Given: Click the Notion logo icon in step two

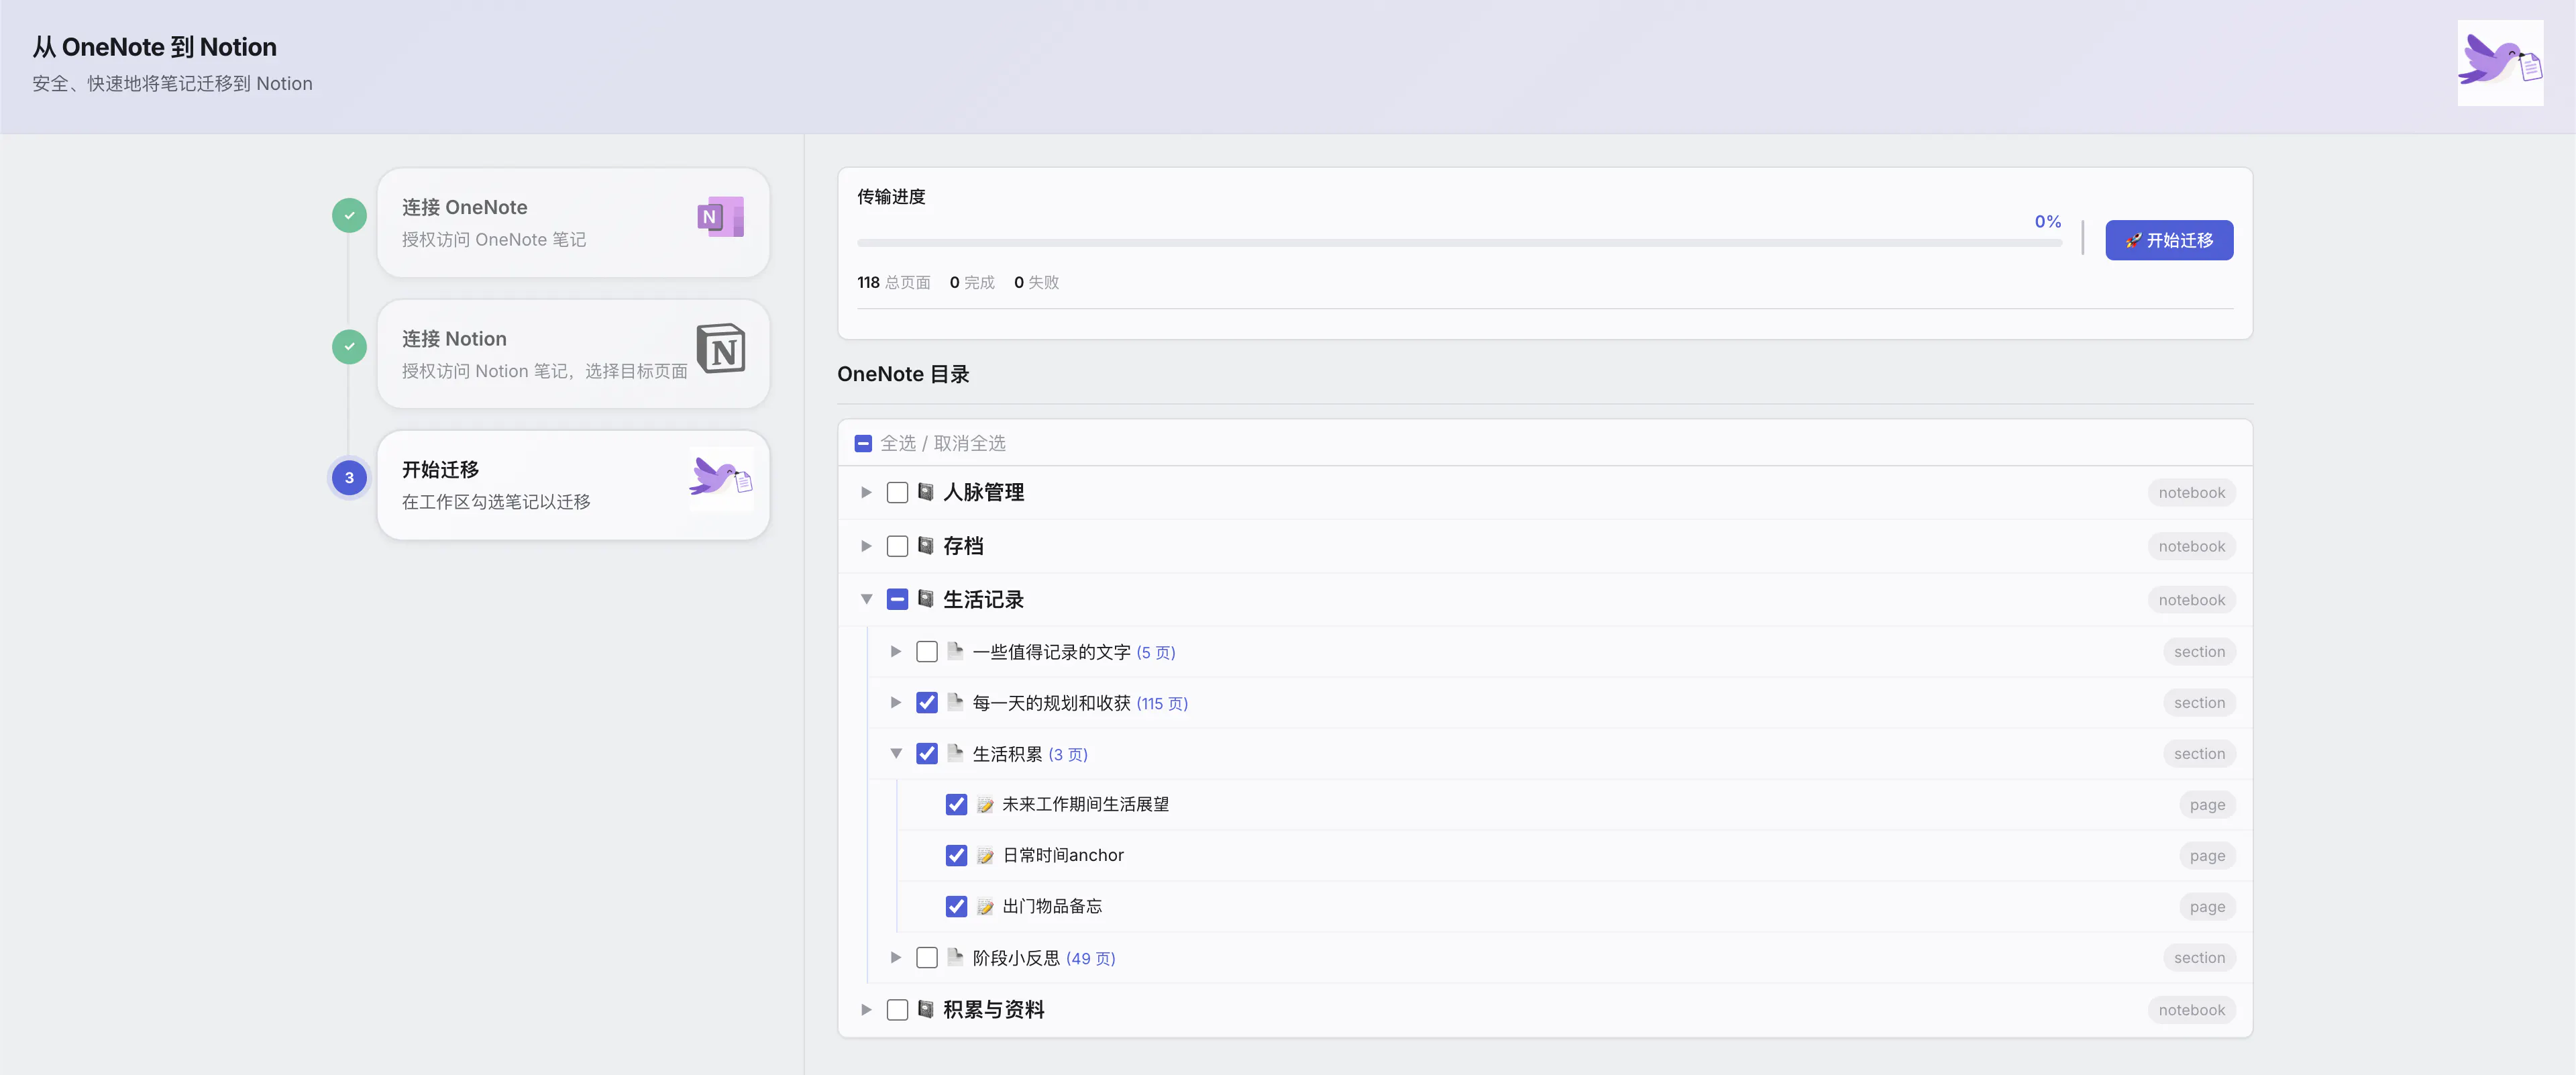Looking at the screenshot, I should 721,348.
